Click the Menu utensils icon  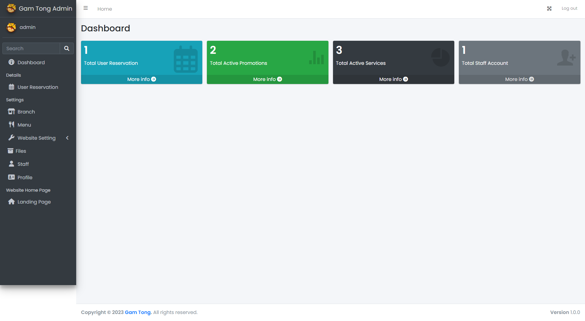click(11, 124)
